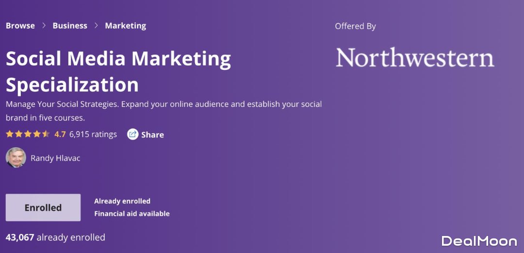Click the chevron after Business

coord(96,26)
